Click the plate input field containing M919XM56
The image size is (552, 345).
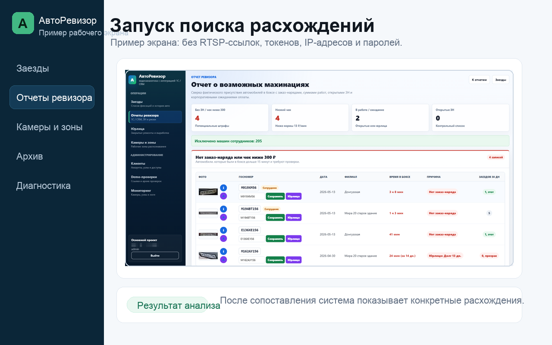251,196
